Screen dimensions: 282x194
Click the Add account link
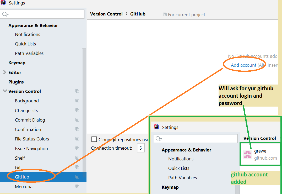tap(243, 65)
